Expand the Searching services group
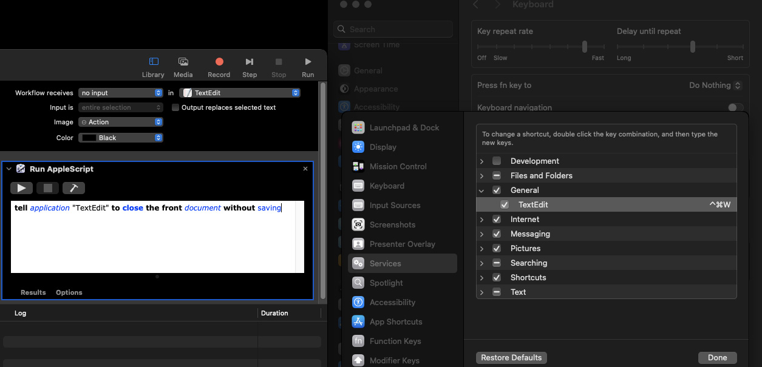762x367 pixels. pyautogui.click(x=481, y=263)
